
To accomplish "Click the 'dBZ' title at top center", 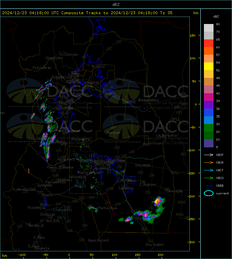I will point(116,5).
